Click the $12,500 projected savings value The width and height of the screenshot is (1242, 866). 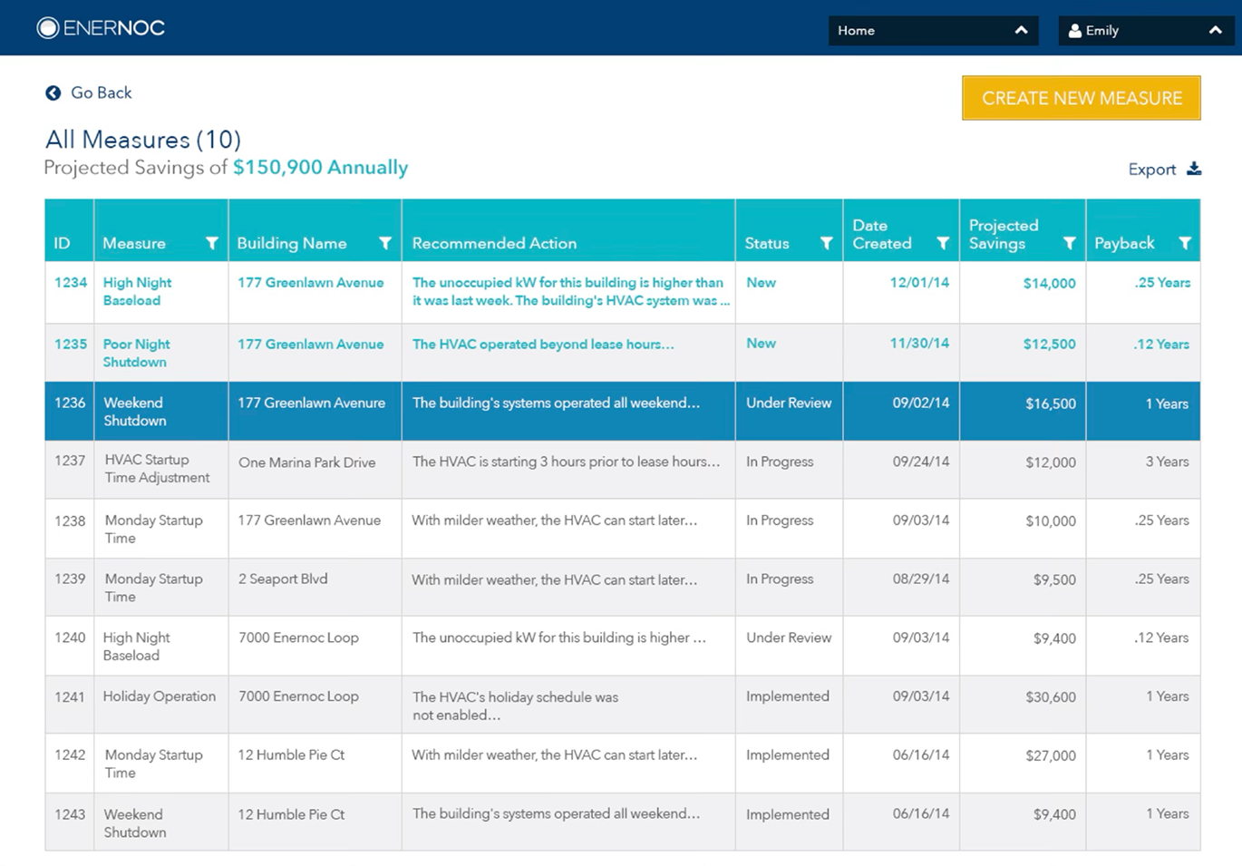pyautogui.click(x=1050, y=345)
